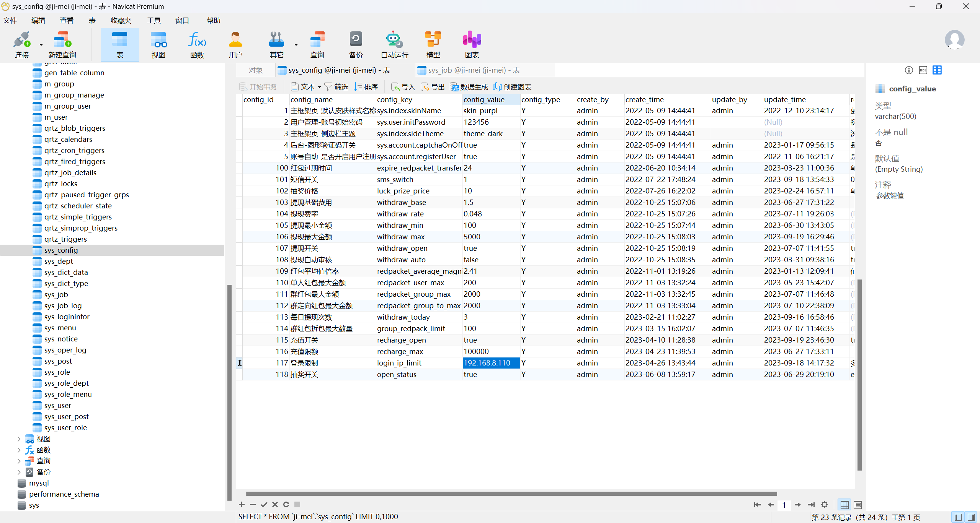
Task: Open the Model (模型) toolbar icon
Action: (x=433, y=44)
